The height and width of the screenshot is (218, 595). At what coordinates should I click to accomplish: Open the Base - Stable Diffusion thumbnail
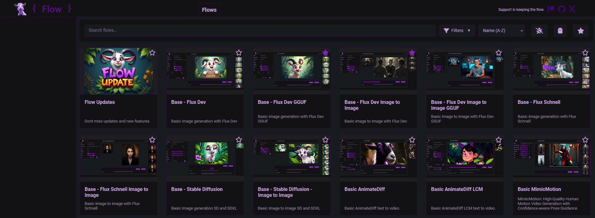(205, 158)
